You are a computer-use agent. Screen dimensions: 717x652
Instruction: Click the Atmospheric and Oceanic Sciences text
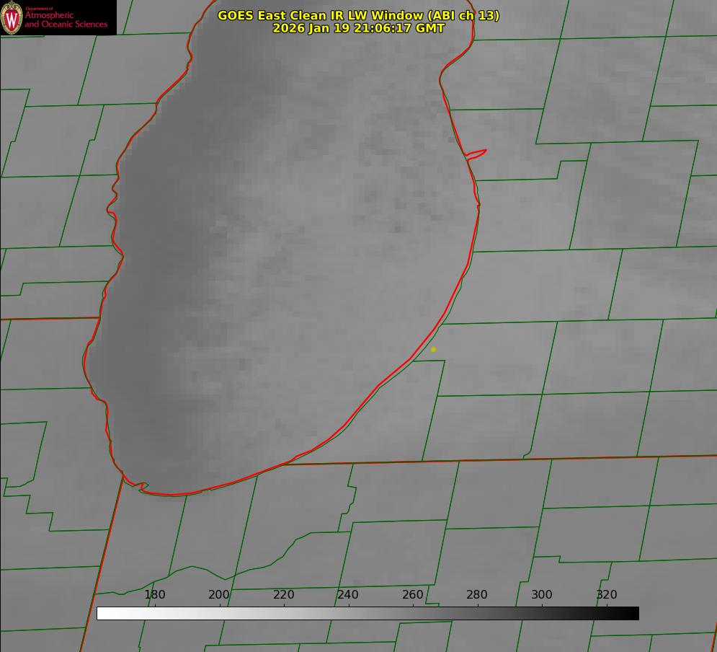pyautogui.click(x=66, y=19)
